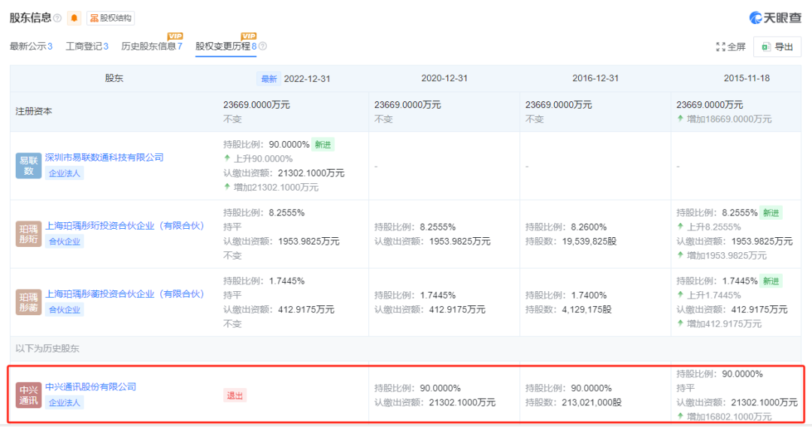Click 持股数：19,539,825股 value
This screenshot has height=427, width=812.
tap(571, 242)
